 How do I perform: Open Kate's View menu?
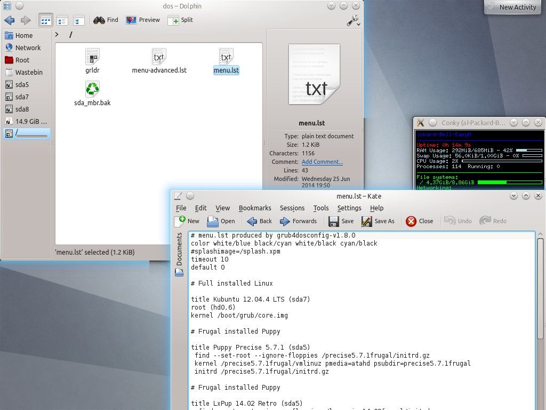point(222,208)
